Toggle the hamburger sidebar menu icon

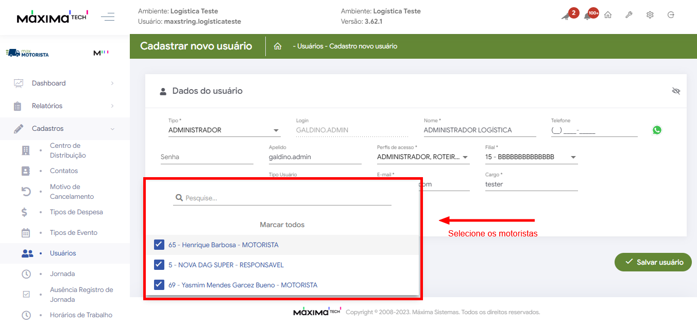(108, 17)
